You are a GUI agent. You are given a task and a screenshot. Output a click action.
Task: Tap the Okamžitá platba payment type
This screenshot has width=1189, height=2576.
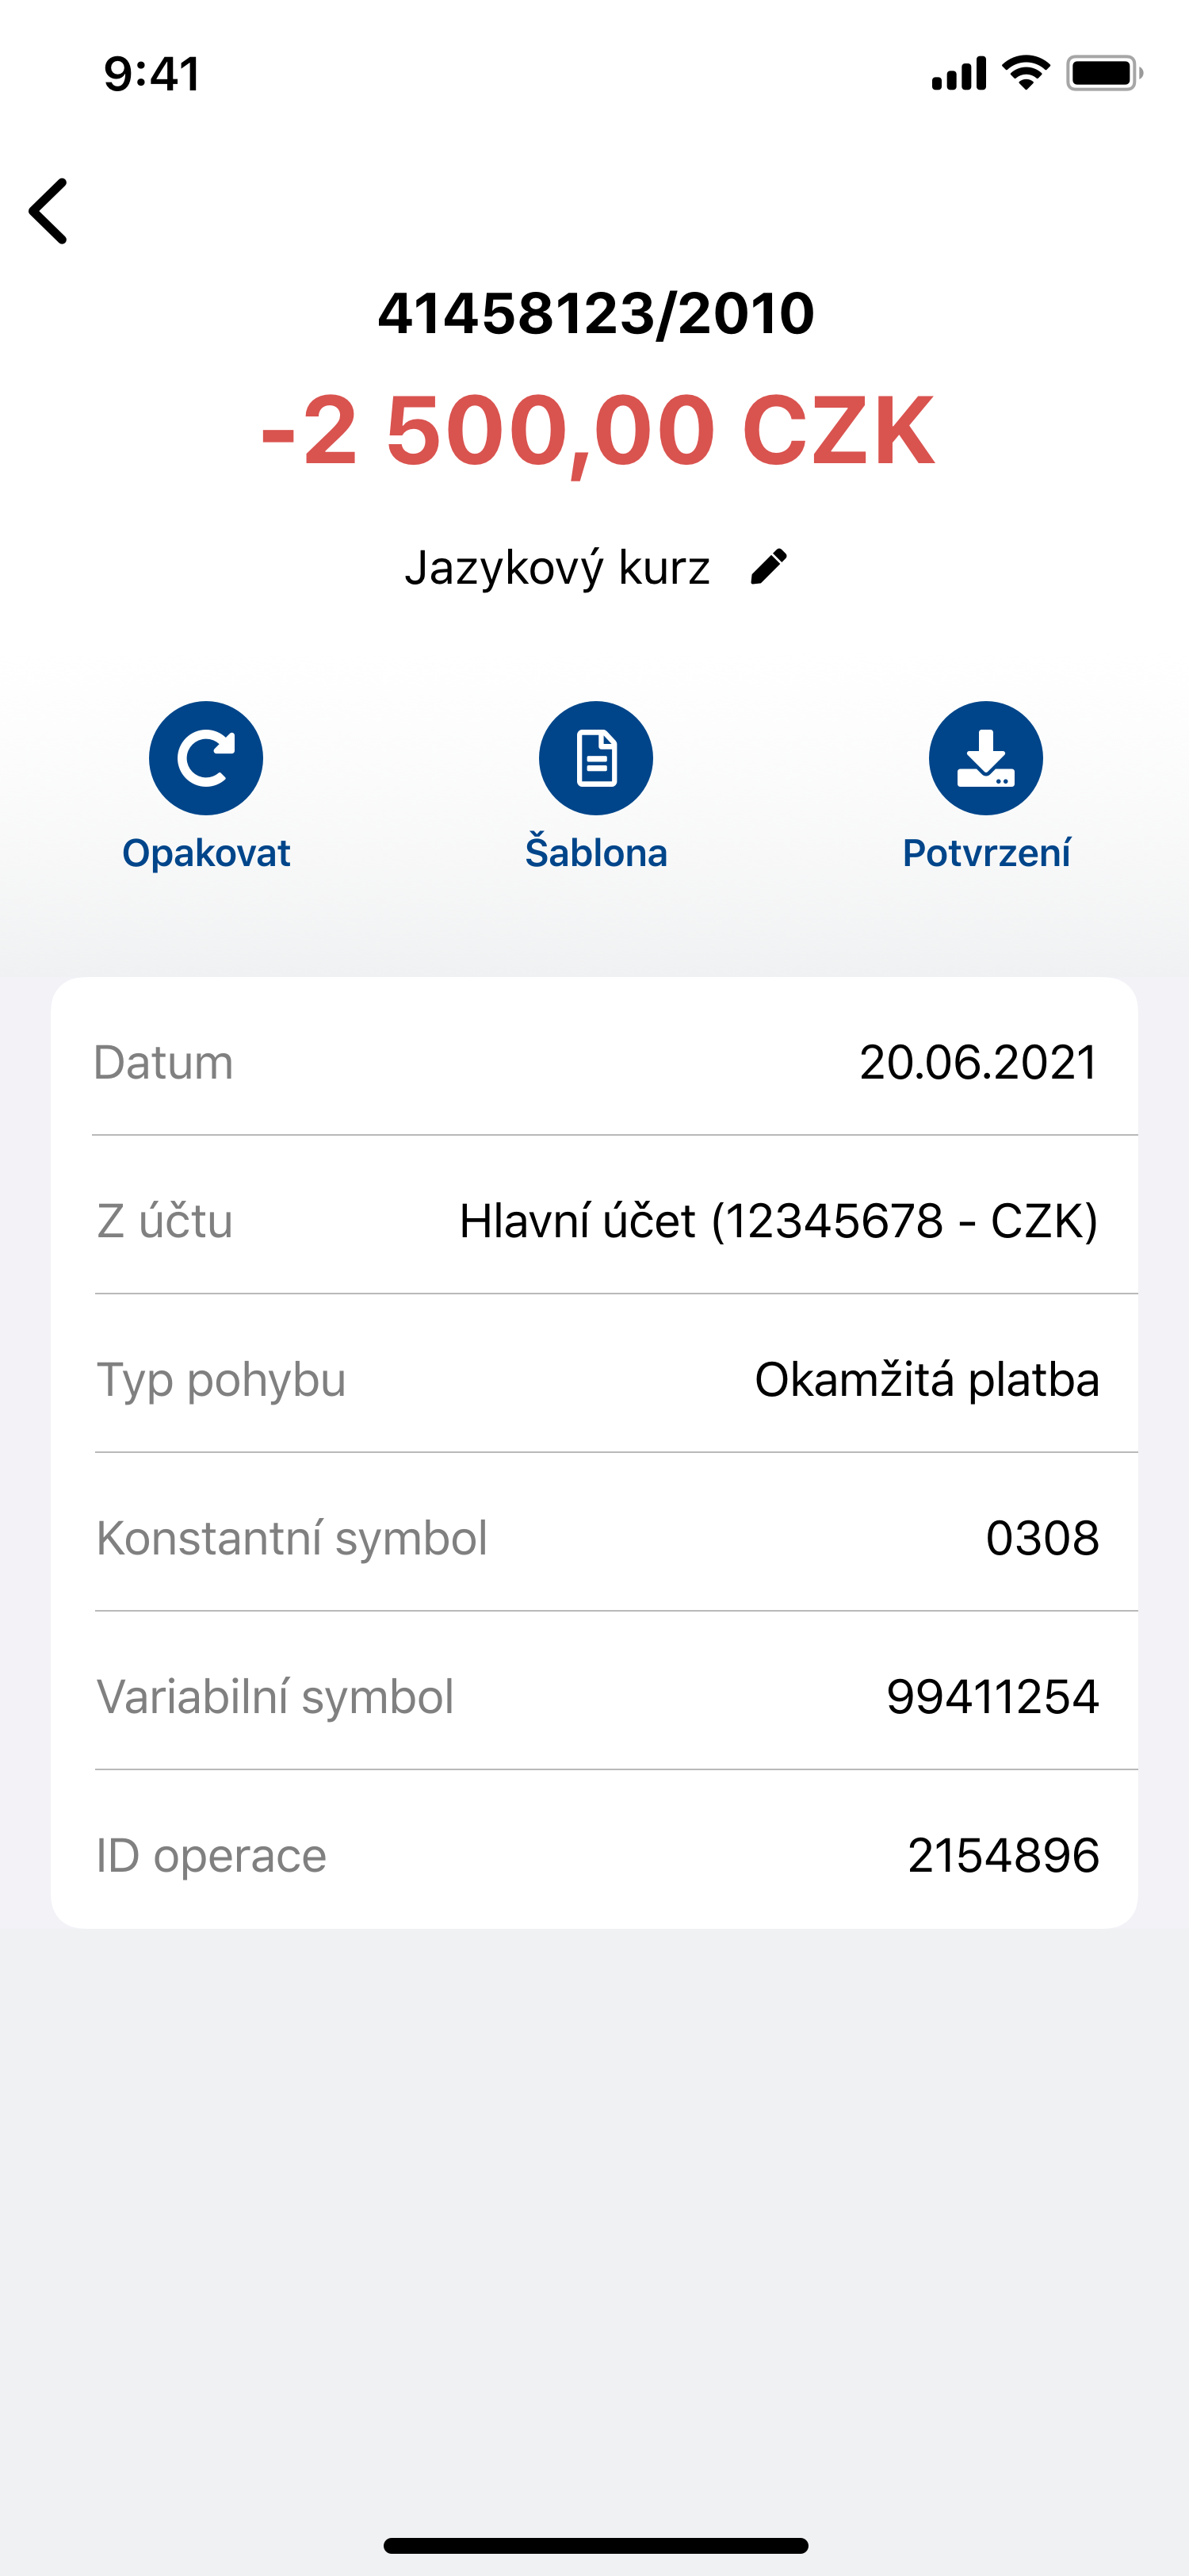click(x=926, y=1380)
